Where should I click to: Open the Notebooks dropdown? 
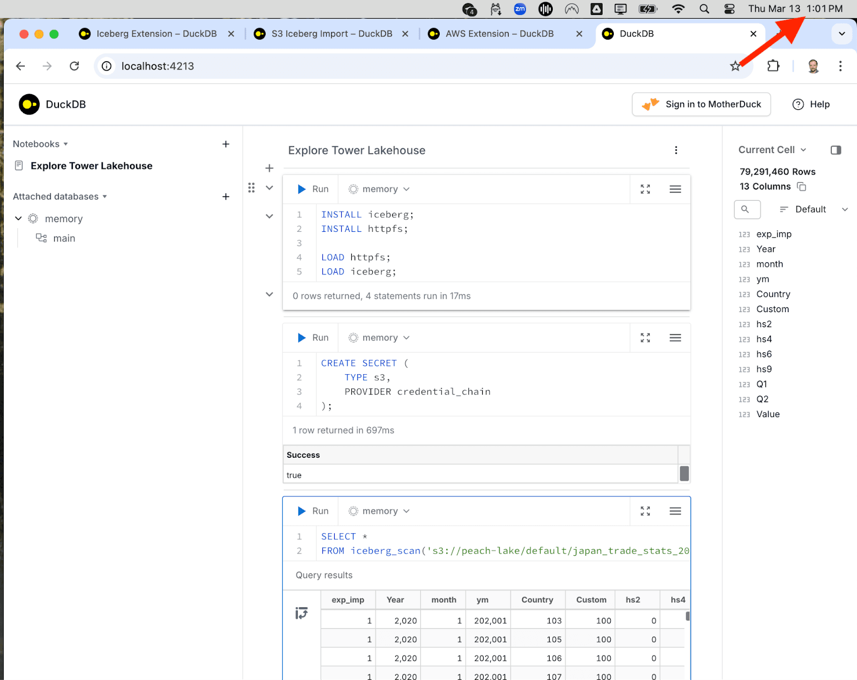[41, 144]
